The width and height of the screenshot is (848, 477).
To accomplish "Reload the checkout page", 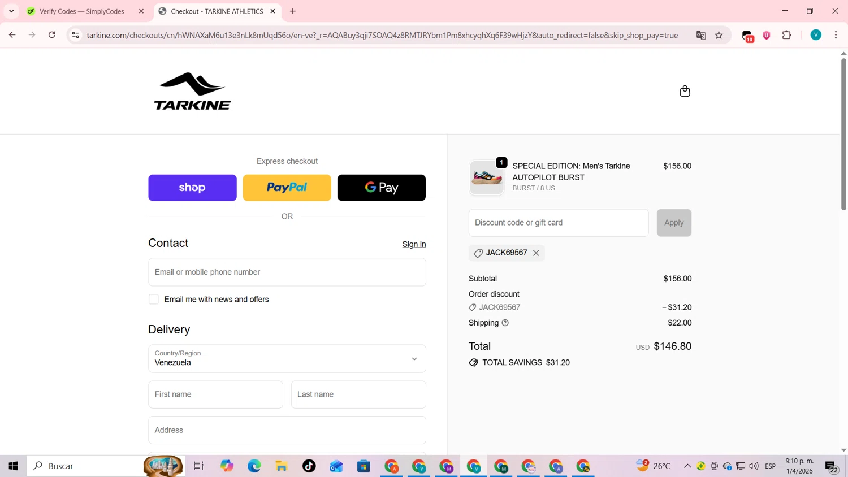I will coord(52,35).
